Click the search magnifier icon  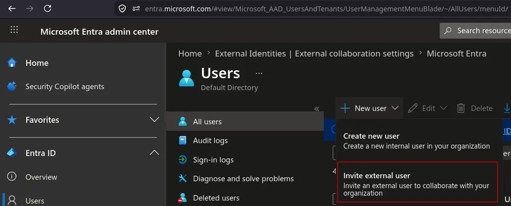tap(448, 31)
